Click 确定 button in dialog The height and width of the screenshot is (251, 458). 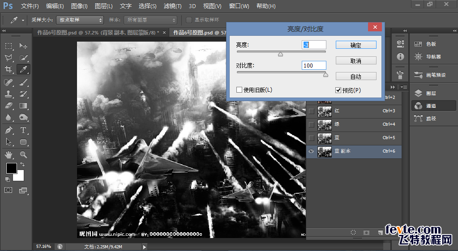click(356, 45)
